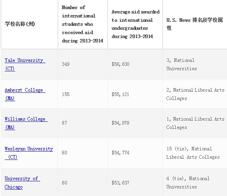The height and width of the screenshot is (196, 227).
Task: Click the Average aid awarded header
Action: 135,24
